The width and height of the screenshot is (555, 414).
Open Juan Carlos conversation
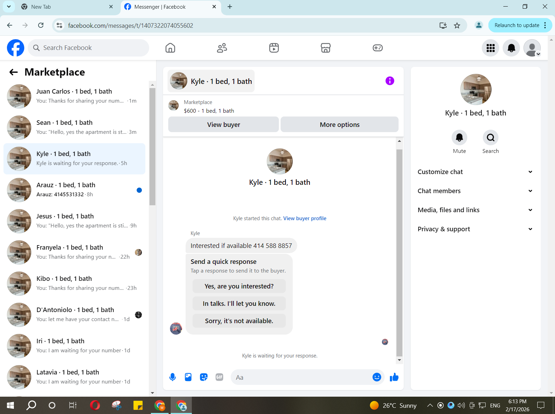74,96
